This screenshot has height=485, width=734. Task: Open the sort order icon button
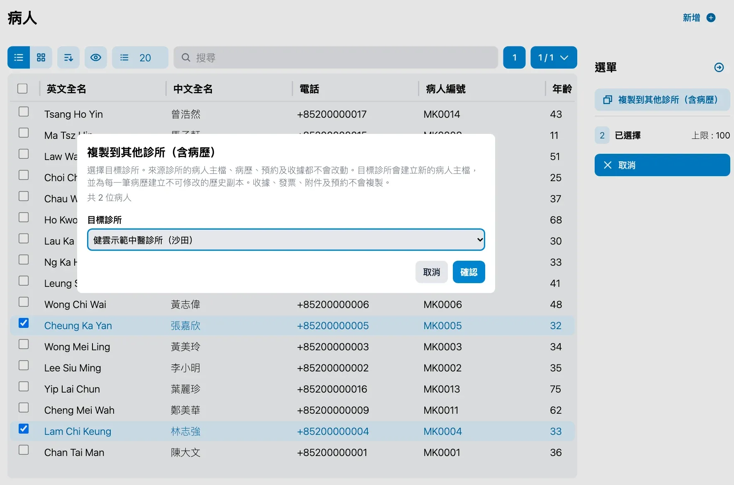[x=68, y=58]
